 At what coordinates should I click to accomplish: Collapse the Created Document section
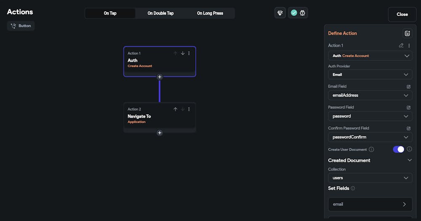[x=410, y=160]
